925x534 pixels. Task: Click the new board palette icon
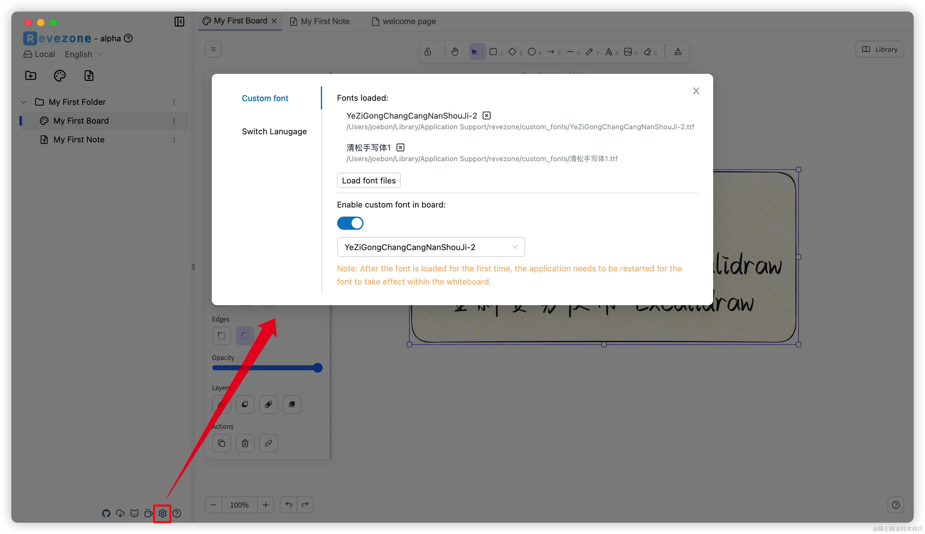(60, 75)
